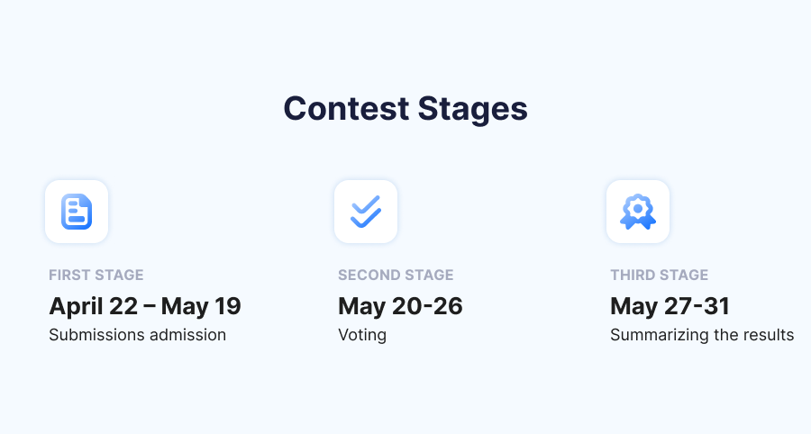Click the word Contest in the heading
Viewport: 811px width, 434px height.
click(x=346, y=108)
